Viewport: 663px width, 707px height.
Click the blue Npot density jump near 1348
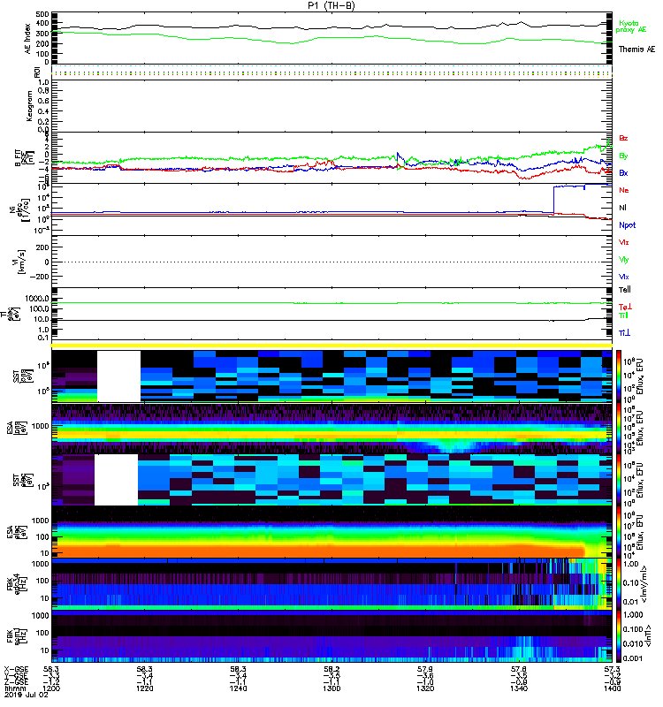[x=554, y=199]
